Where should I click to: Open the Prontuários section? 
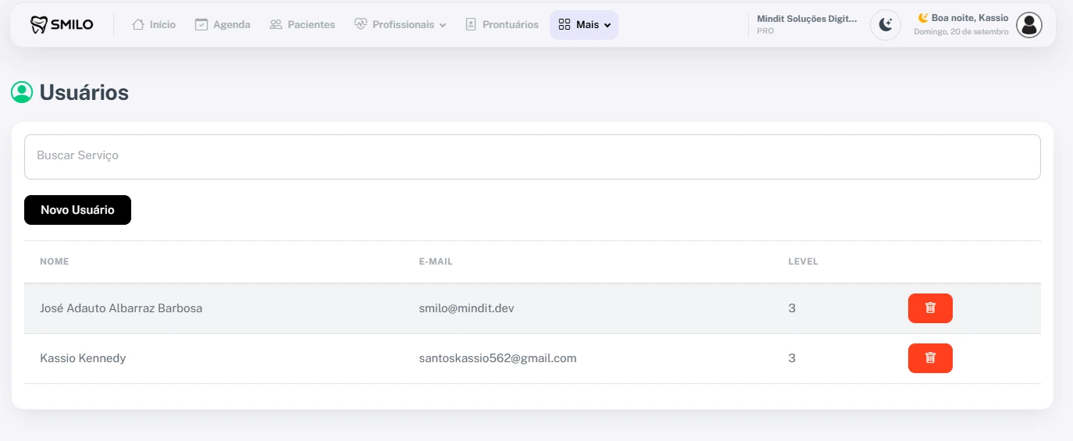pyautogui.click(x=501, y=25)
